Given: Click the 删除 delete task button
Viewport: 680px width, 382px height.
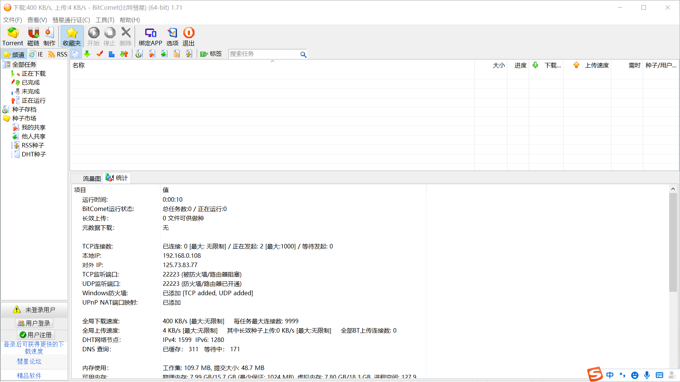Looking at the screenshot, I should tap(126, 37).
